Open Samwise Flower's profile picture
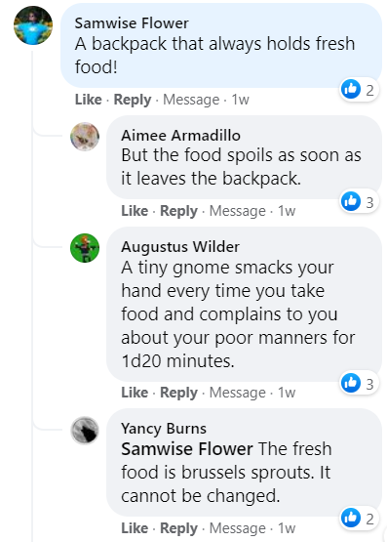Image resolution: width=387 pixels, height=542 pixels. click(33, 25)
